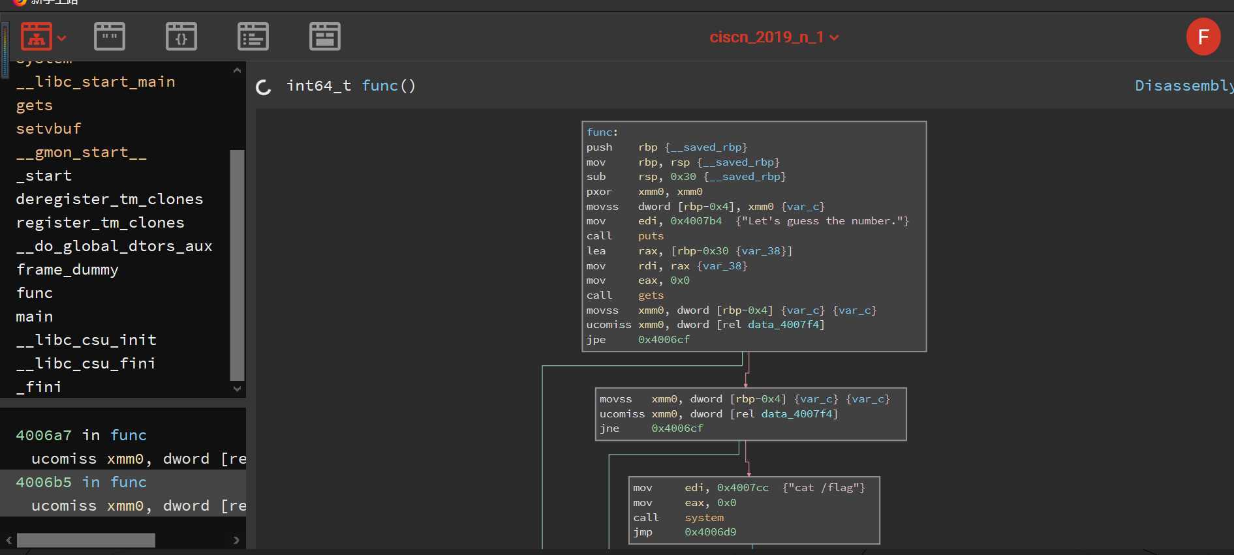Select __do_global_dtors_aux in function list
This screenshot has height=555, width=1234.
click(114, 246)
